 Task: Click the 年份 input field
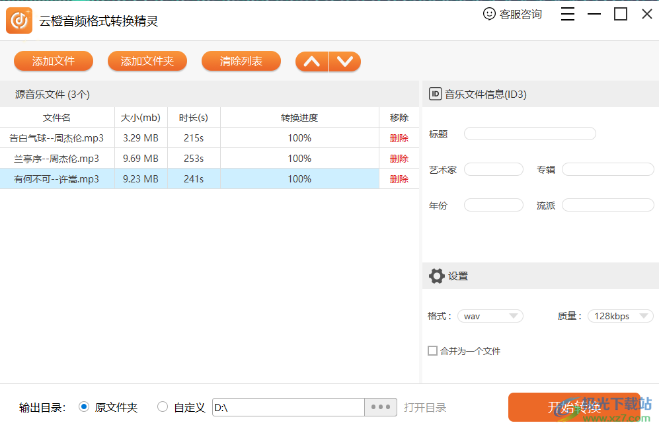click(x=493, y=205)
